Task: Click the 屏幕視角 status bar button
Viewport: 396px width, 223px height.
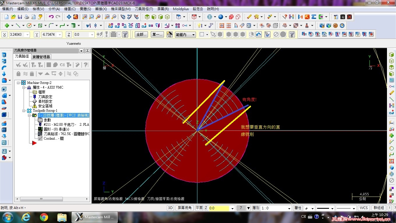Action: click(x=185, y=208)
